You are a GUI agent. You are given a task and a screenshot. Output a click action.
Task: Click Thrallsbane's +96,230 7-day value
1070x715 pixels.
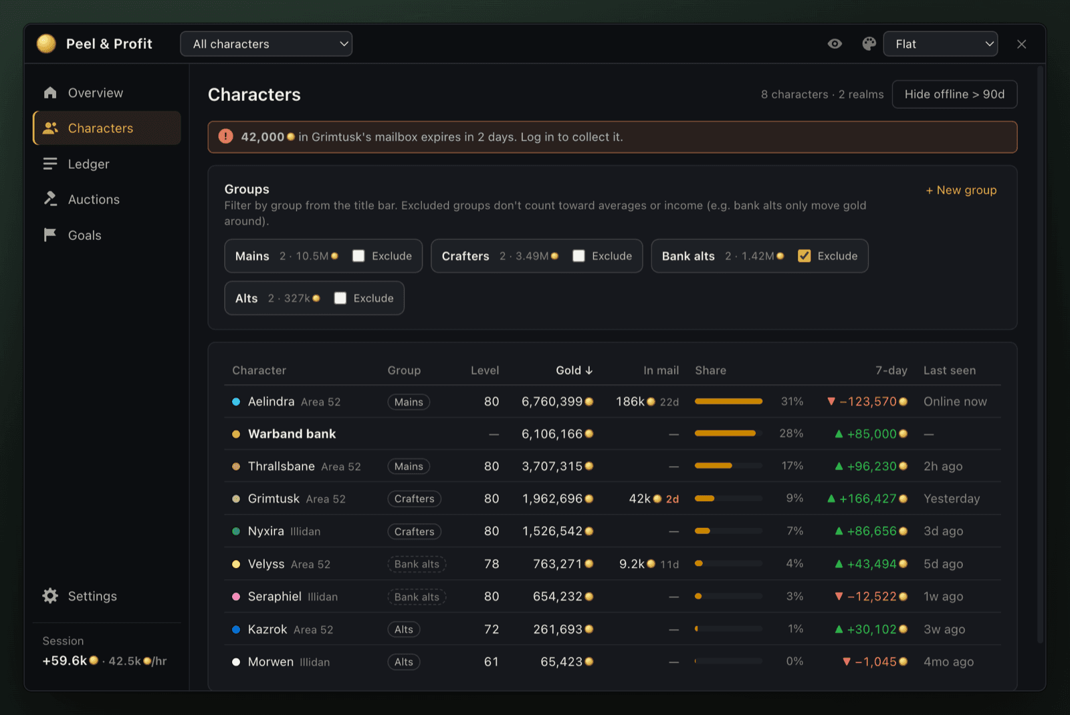click(872, 466)
